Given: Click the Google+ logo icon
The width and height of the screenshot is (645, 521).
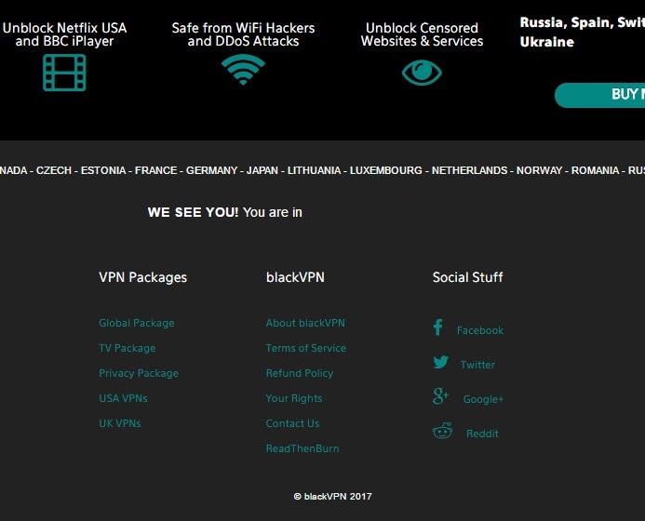Looking at the screenshot, I should coord(441,397).
